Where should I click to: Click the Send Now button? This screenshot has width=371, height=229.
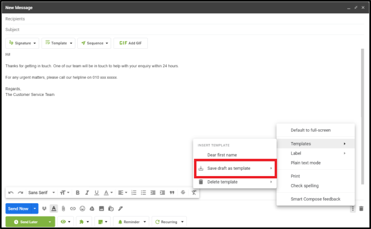18,209
